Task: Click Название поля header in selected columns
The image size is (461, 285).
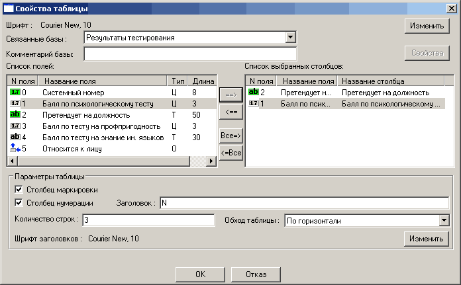Action: [307, 81]
